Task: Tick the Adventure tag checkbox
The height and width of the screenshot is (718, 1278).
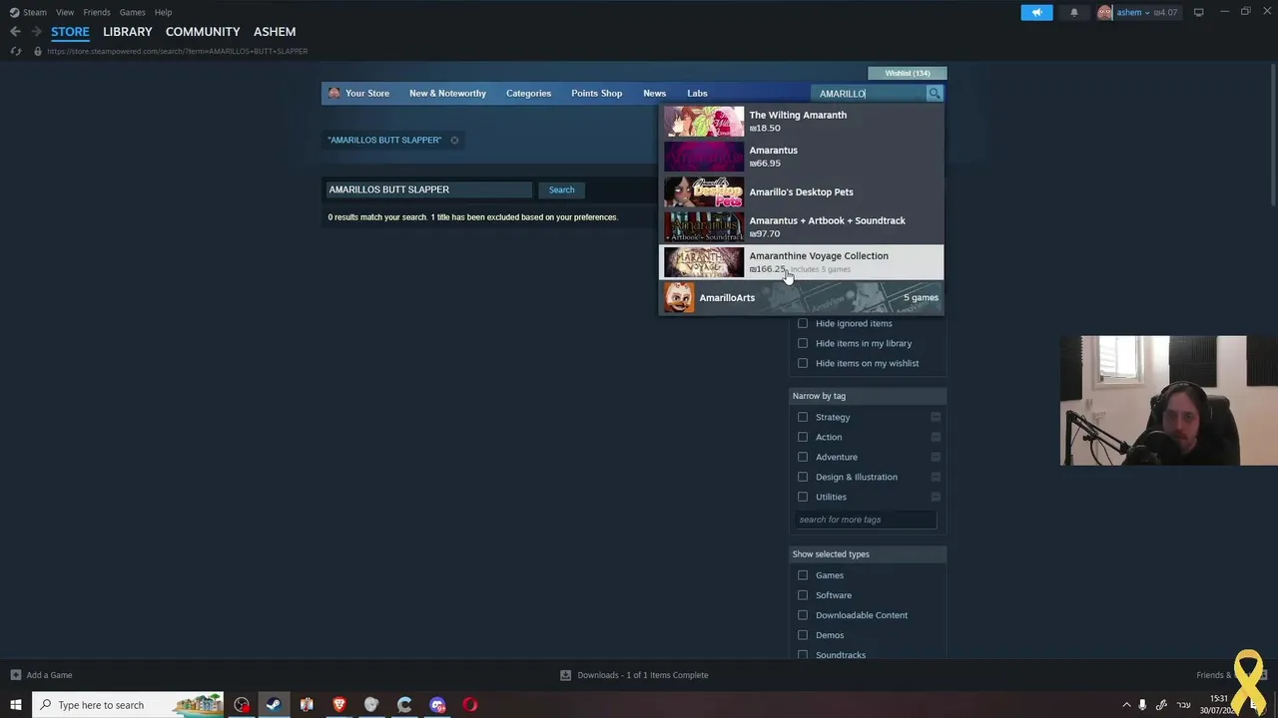Action: point(803,457)
